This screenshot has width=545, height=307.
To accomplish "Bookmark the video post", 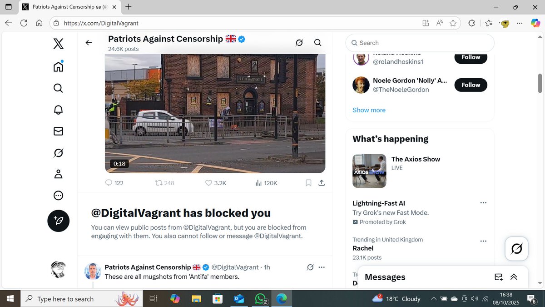I will point(308,183).
